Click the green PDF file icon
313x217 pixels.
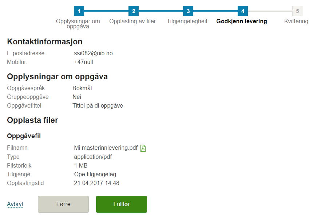coord(143,148)
